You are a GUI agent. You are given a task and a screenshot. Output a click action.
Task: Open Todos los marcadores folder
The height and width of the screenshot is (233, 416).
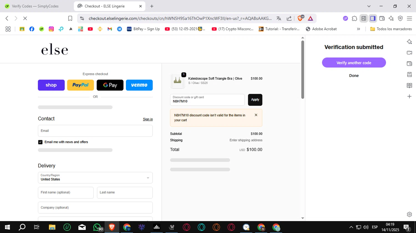391,29
